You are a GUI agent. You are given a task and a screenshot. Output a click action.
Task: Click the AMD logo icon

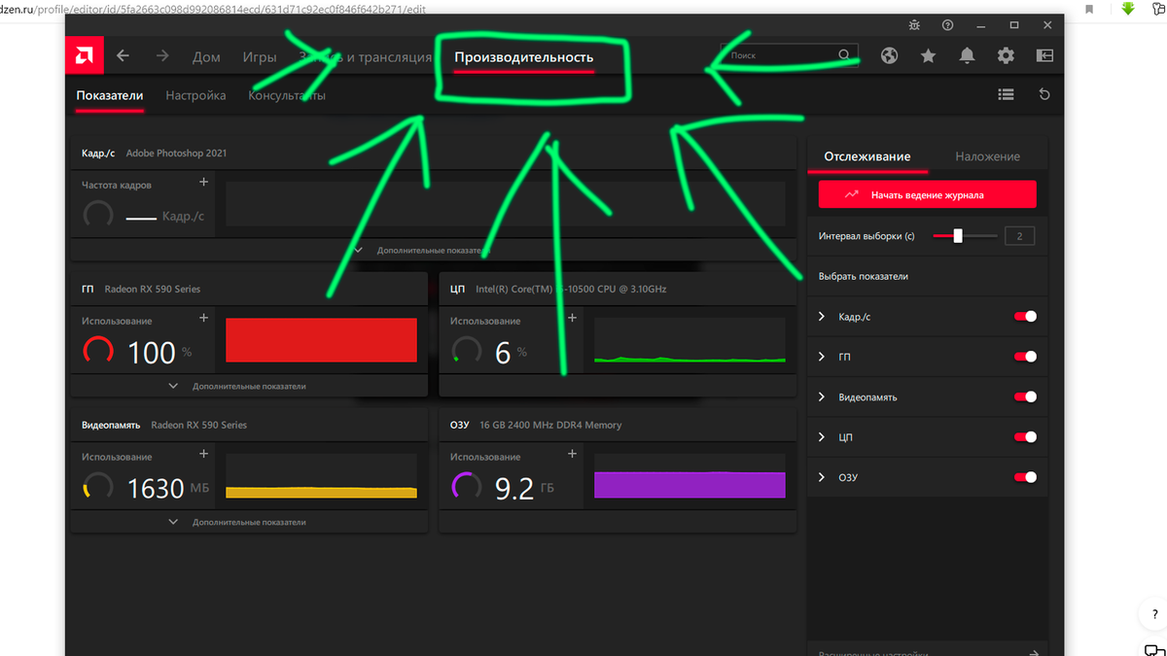(85, 55)
